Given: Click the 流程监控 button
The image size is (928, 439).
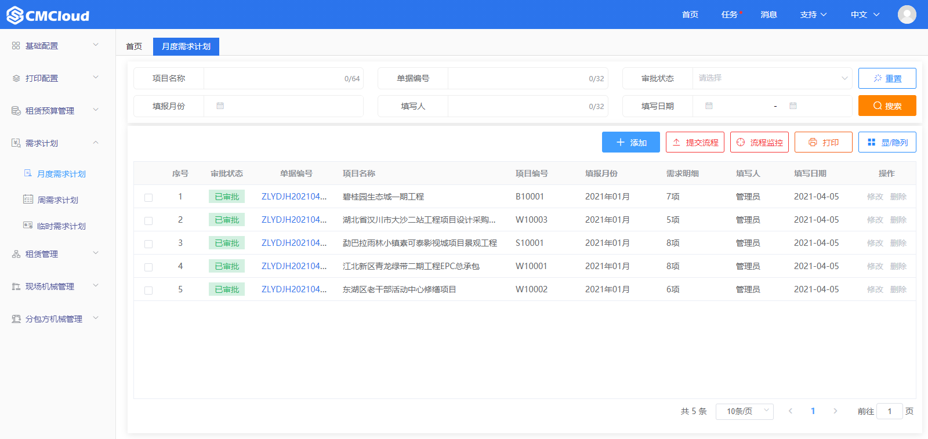Looking at the screenshot, I should pos(760,142).
